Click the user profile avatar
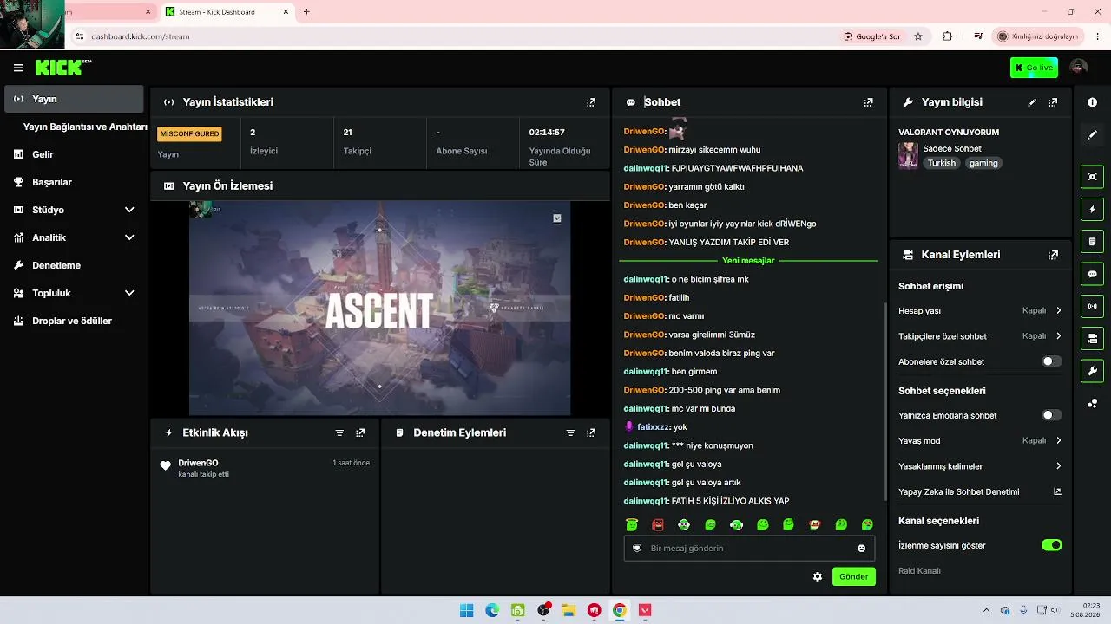The height and width of the screenshot is (624, 1111). (x=1079, y=68)
